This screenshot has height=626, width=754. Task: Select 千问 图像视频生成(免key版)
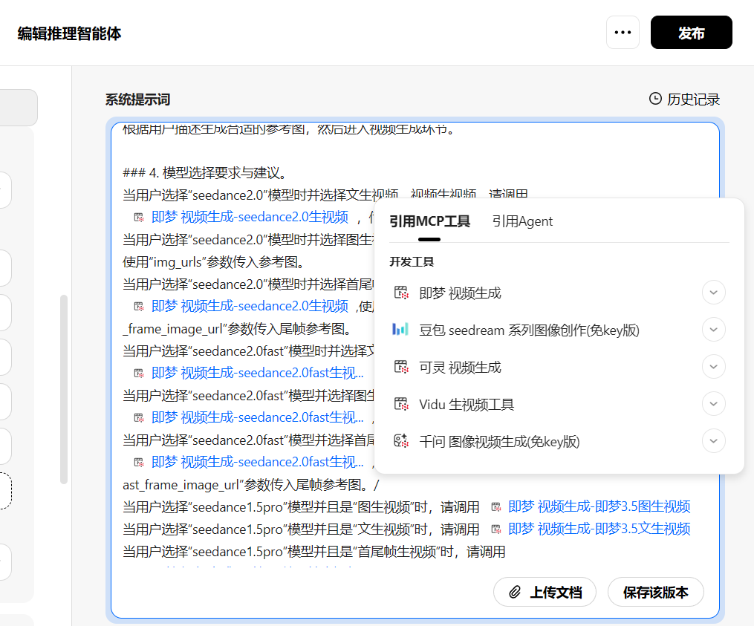pyautogui.click(x=559, y=441)
